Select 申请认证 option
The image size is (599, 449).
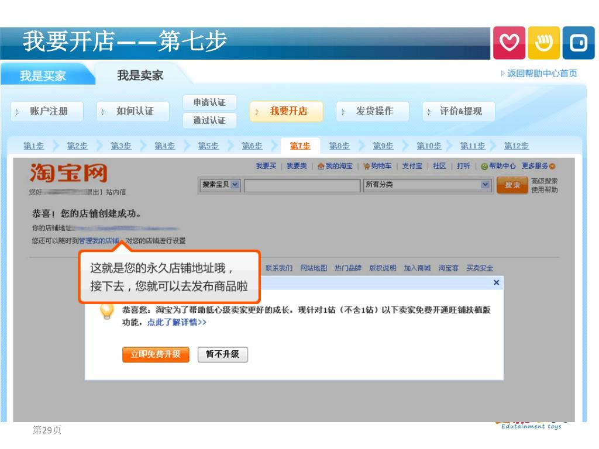pos(209,102)
